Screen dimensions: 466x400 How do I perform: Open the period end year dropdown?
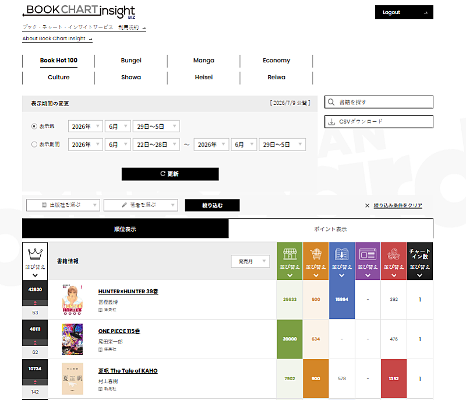point(211,145)
